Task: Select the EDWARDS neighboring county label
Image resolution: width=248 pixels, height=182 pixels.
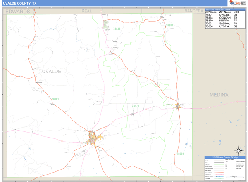Action: (17, 12)
